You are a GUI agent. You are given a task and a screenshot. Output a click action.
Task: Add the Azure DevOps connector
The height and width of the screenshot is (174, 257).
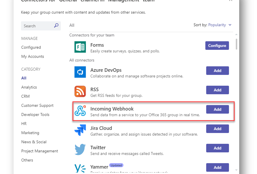[x=217, y=71]
